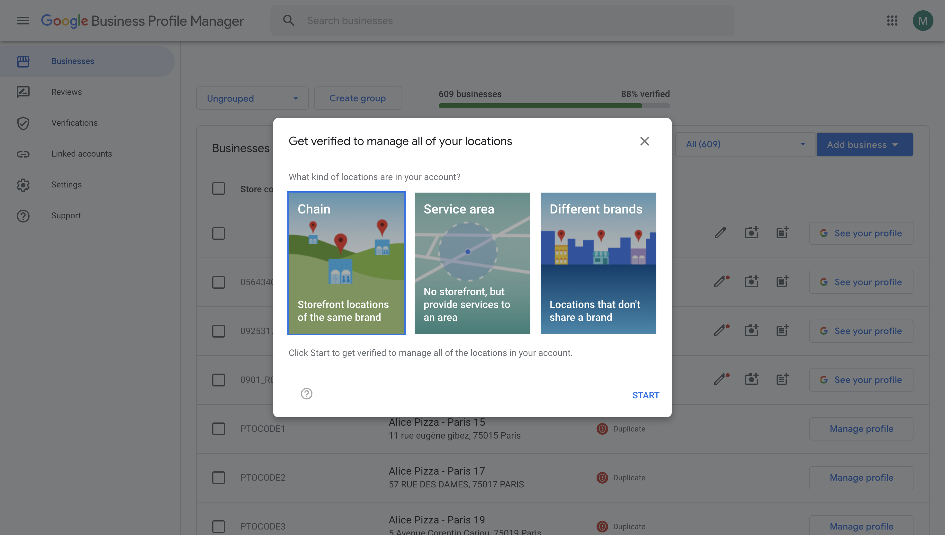Check the 0925317 row checkbox
Screen dimensions: 945x535
(x=219, y=331)
